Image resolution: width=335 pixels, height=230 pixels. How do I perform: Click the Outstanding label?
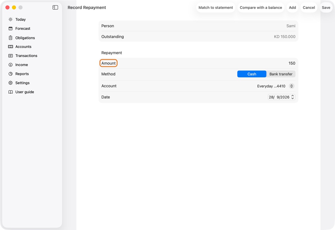[x=112, y=37]
